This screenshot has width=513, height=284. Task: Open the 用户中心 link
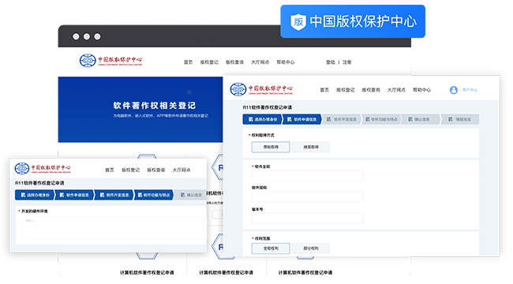(470, 90)
